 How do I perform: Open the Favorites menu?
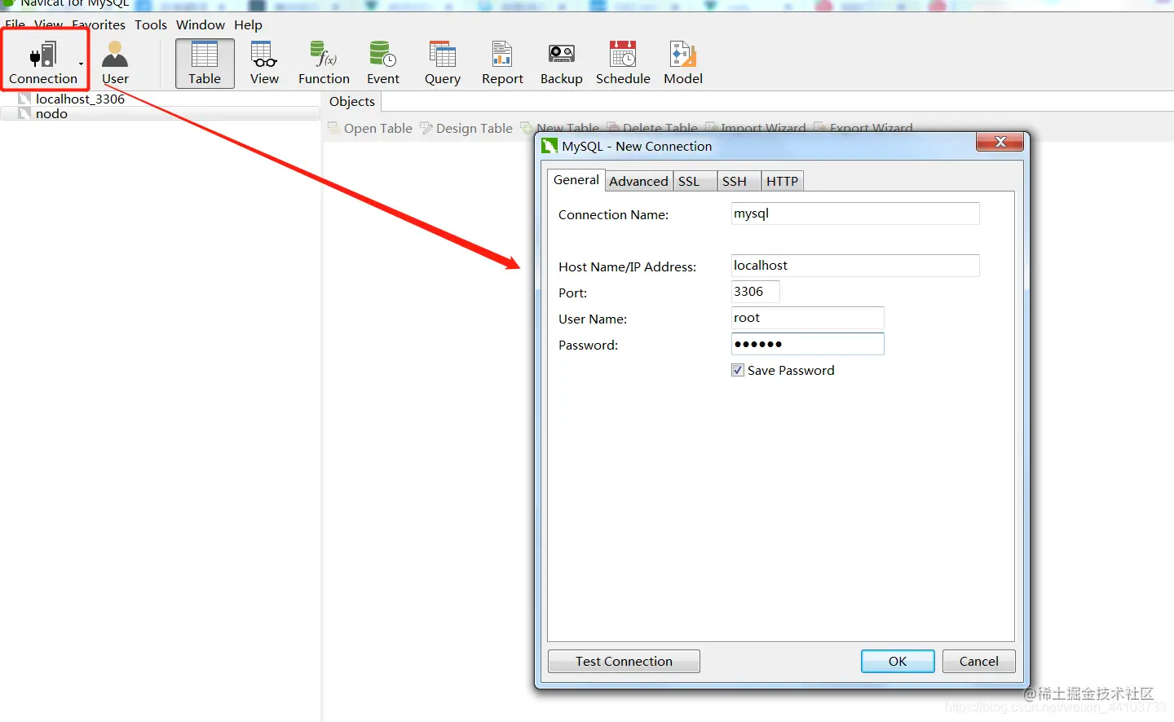click(x=99, y=24)
